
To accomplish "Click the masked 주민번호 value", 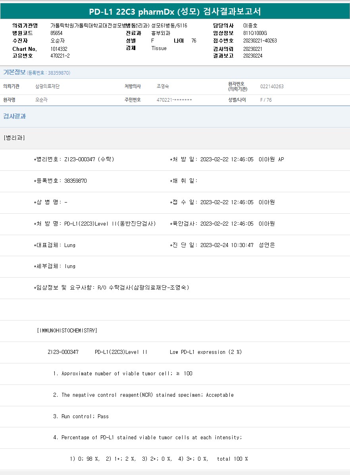I will [174, 100].
